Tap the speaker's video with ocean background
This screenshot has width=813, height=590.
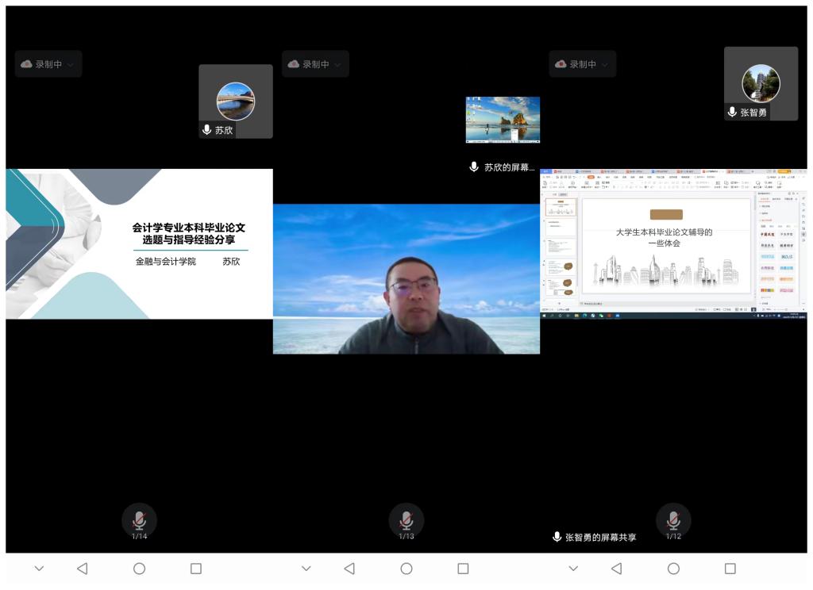pos(406,278)
